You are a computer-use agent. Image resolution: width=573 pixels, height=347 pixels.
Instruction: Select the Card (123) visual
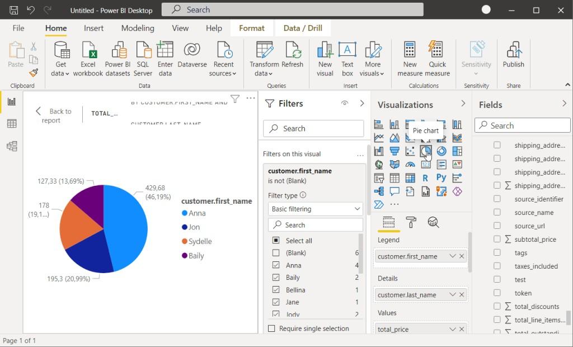[426, 165]
